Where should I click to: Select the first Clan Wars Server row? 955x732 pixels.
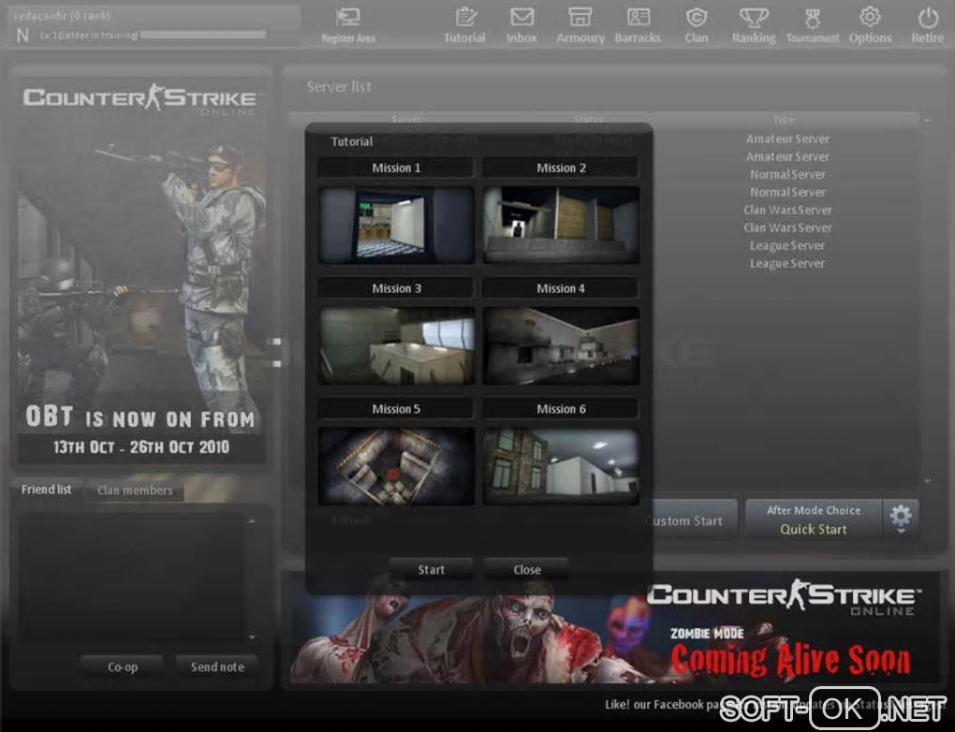click(787, 210)
